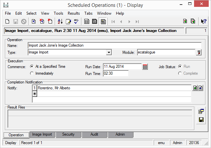Select the Immediately commence option
The width and height of the screenshot is (211, 148).
tap(32, 73)
